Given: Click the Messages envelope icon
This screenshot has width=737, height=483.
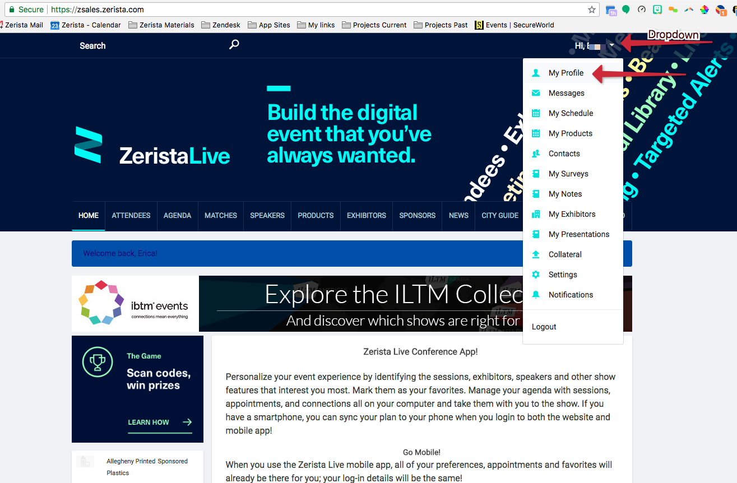Looking at the screenshot, I should pyautogui.click(x=536, y=93).
